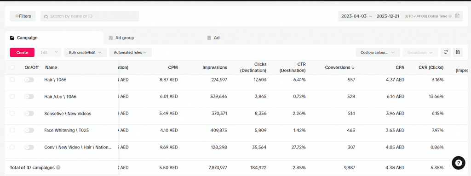Click the Ad group tab icon
This screenshot has height=176, width=471.
coord(110,38)
